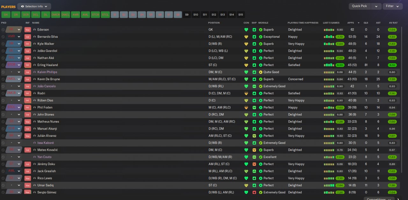Click Sergio Gómez's red sharpness icon
Image resolution: width=408 pixels, height=200 pixels.
[x=254, y=192]
